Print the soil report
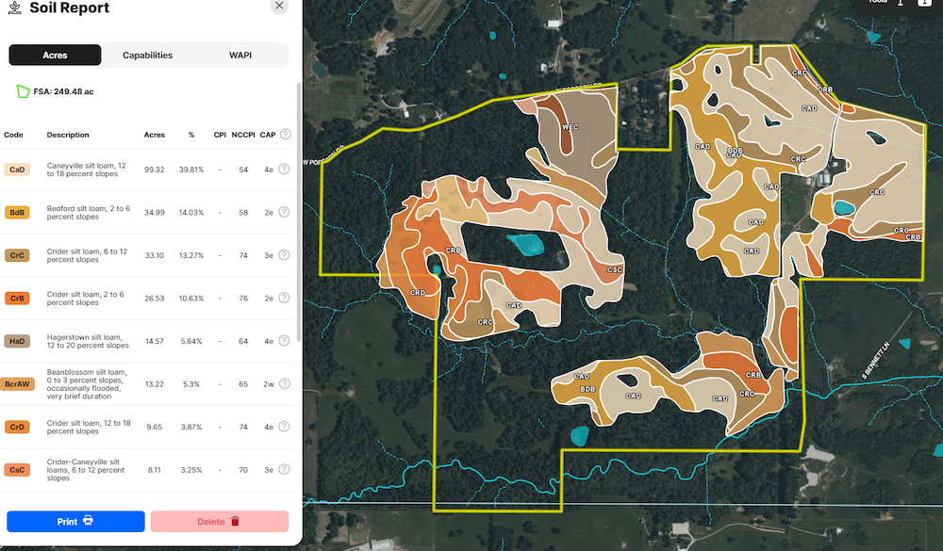 pos(75,522)
